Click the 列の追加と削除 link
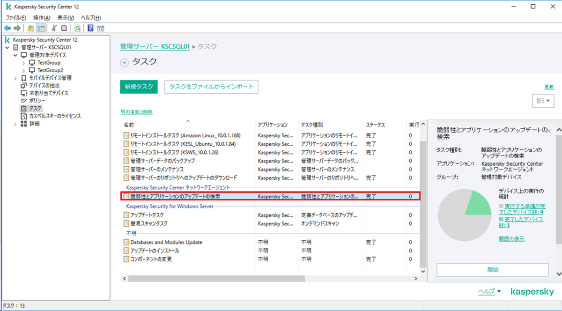The height and width of the screenshot is (311, 562). (137, 112)
